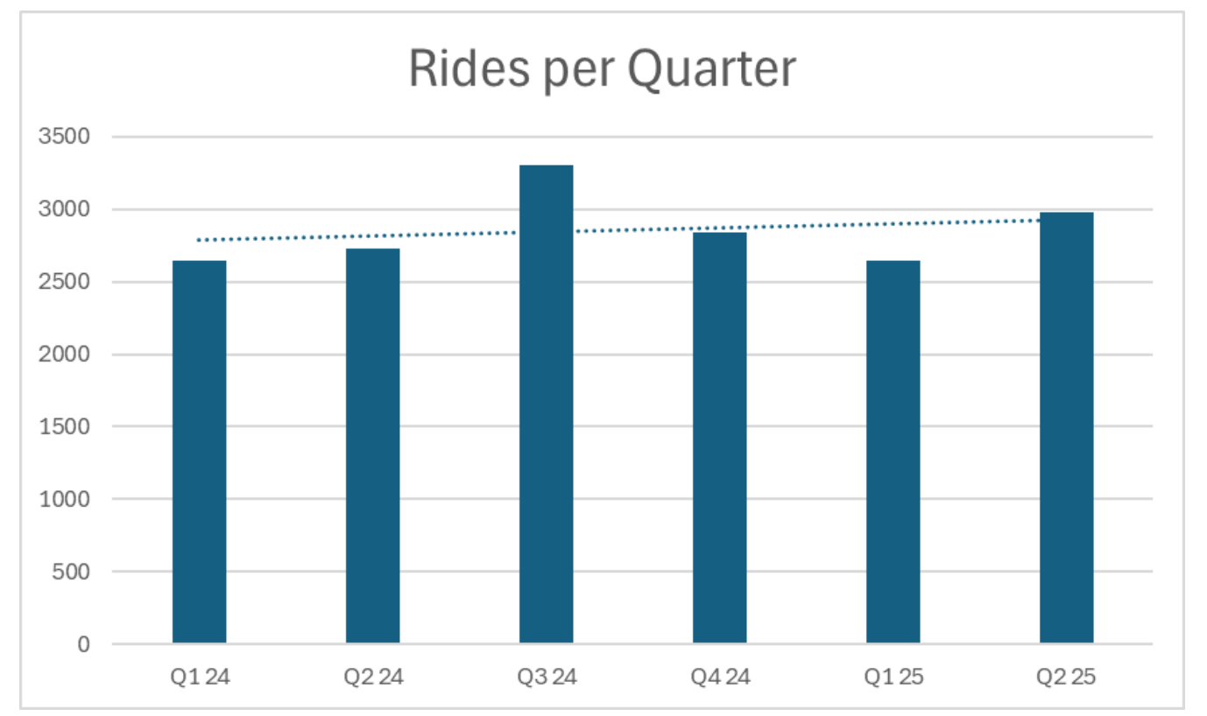Click the Q1 24 bar
The height and width of the screenshot is (716, 1207).
(x=199, y=452)
